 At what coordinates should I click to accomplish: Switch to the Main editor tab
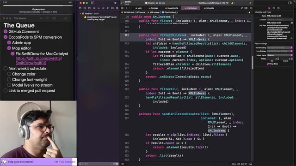139,8
